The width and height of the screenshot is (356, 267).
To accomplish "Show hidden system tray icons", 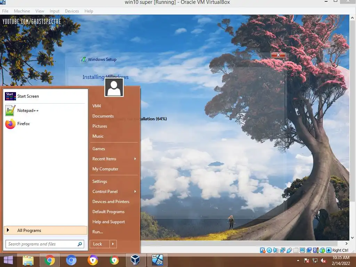I will pos(298,260).
